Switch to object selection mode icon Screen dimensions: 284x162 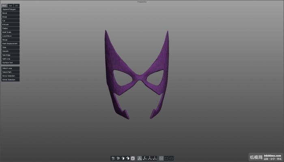click(x=128, y=158)
